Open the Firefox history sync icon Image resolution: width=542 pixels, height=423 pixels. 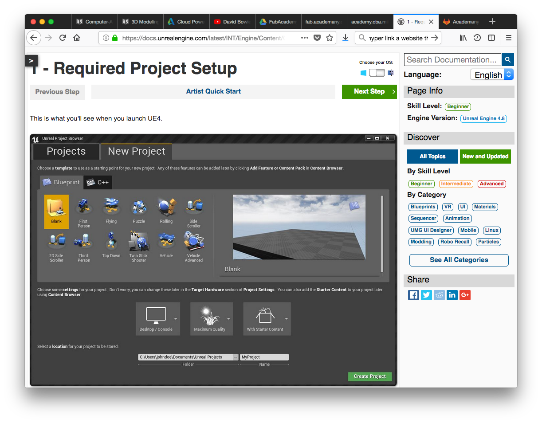pos(477,38)
